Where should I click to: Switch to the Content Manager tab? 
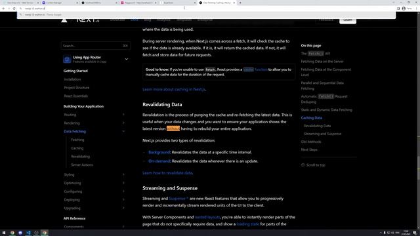(x=60, y=3)
